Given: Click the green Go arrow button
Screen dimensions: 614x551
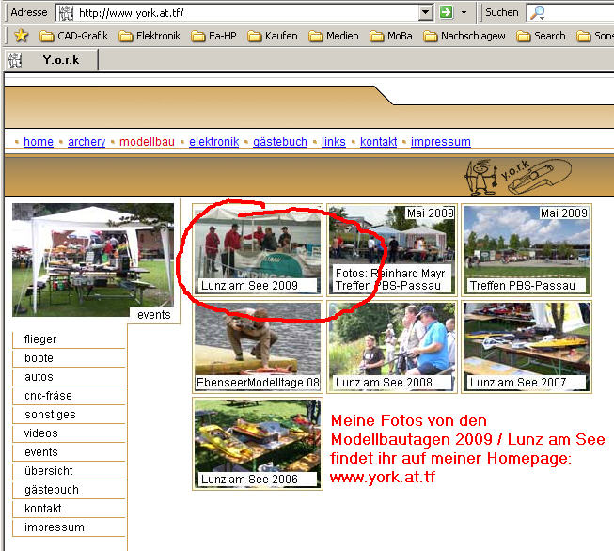Looking at the screenshot, I should pos(447,12).
